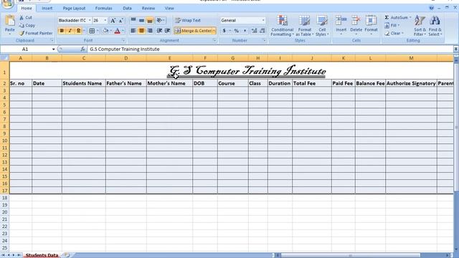Open the text Orientation menu

(x=161, y=21)
